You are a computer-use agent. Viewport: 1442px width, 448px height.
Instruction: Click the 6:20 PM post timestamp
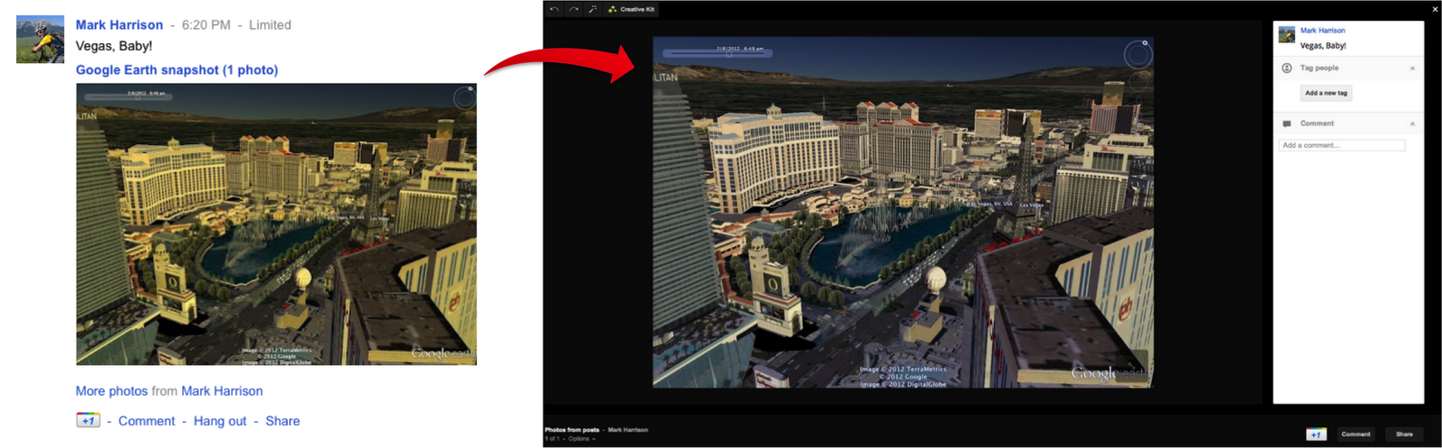(206, 24)
